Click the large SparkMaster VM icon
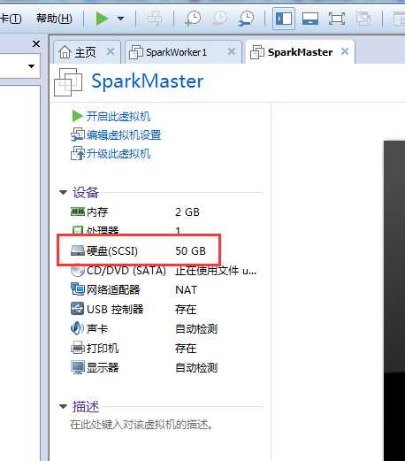 coord(68,82)
